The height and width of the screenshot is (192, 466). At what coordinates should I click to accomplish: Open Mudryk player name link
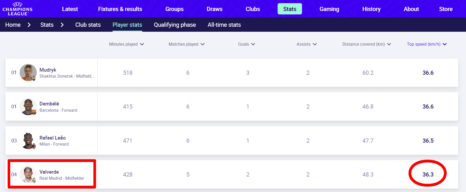pos(48,70)
